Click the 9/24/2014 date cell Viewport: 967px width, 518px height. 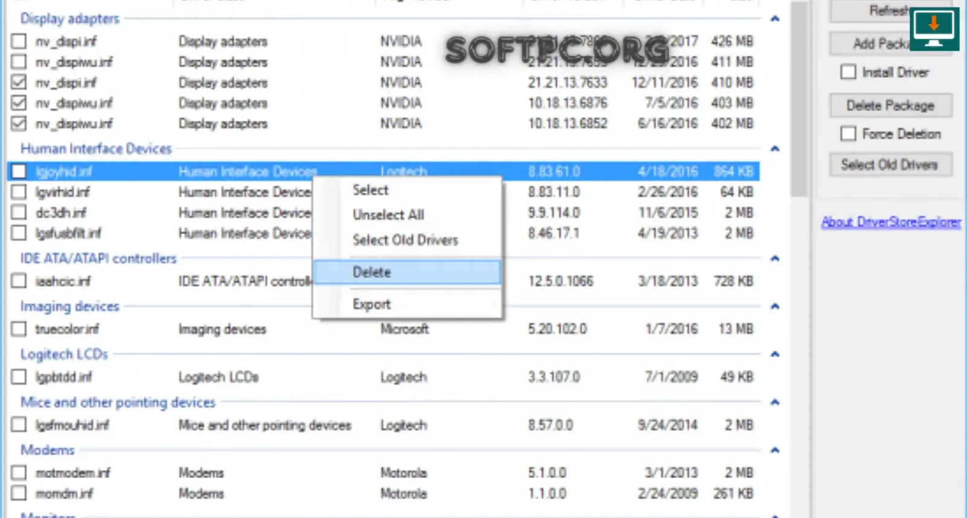(668, 425)
